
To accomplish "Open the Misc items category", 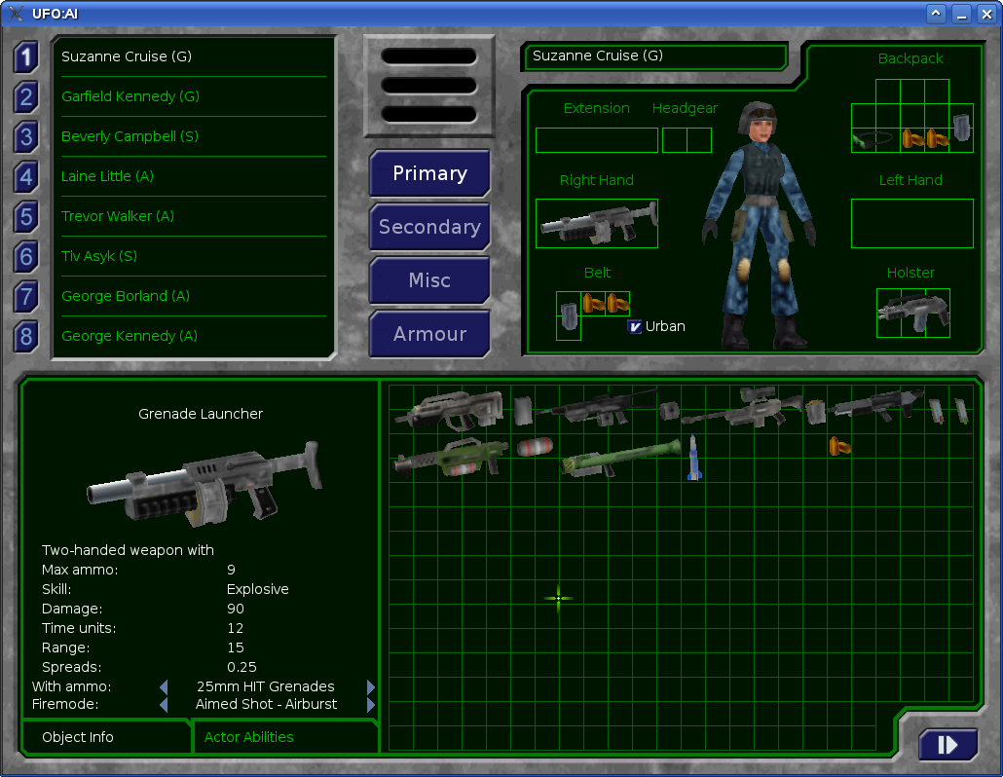I will click(x=429, y=280).
